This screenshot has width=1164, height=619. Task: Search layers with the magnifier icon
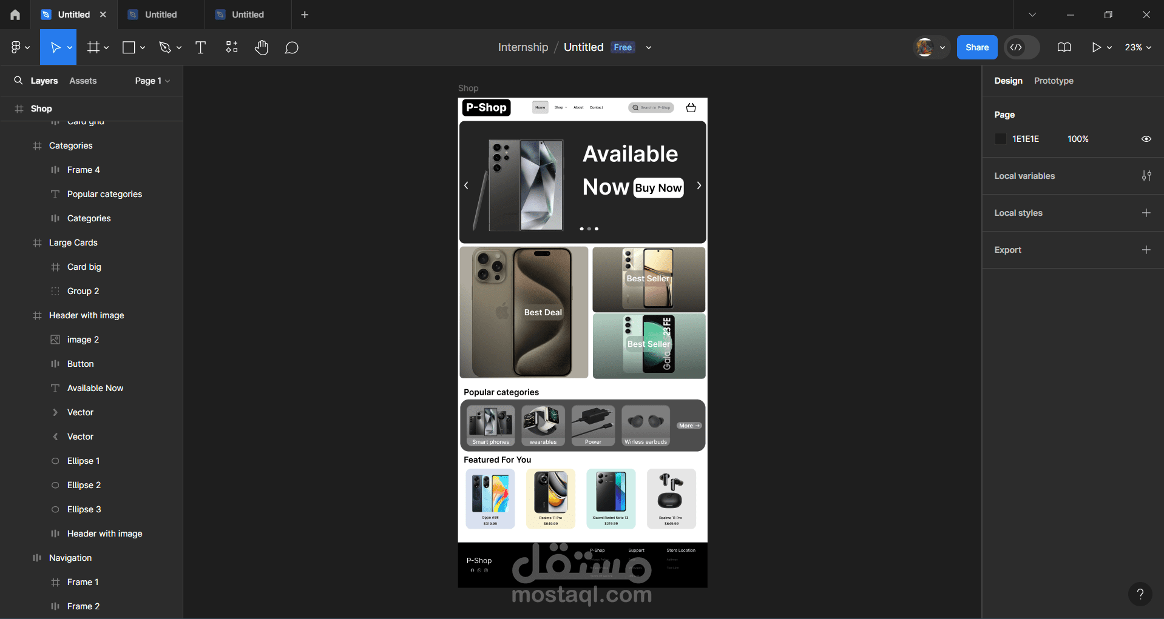point(18,81)
